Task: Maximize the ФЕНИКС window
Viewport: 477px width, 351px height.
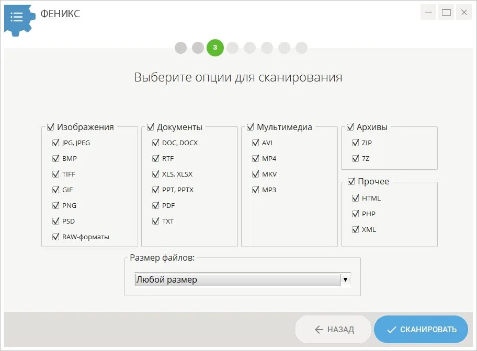Action: (x=446, y=13)
